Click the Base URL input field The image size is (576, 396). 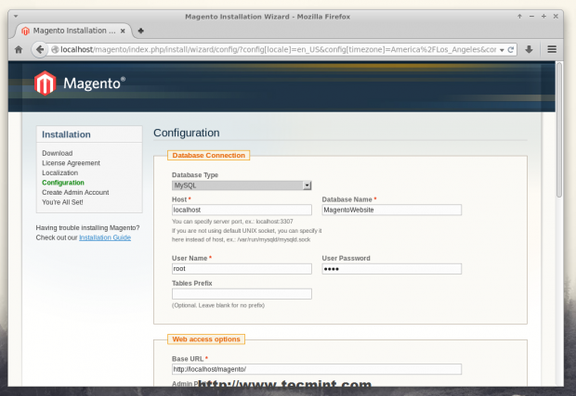(x=317, y=369)
